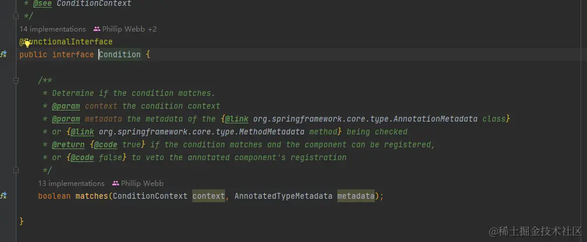Click the yellow intention bulb icon
This screenshot has height=242, width=587.
point(27,43)
